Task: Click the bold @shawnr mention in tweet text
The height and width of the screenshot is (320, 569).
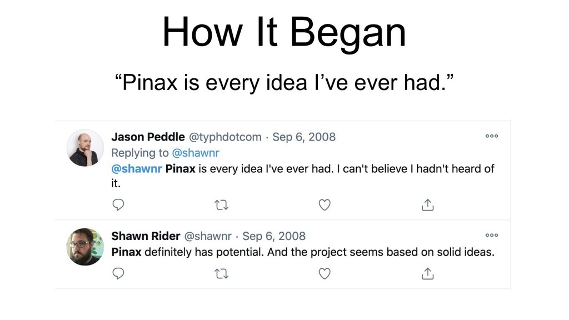Action: [137, 169]
